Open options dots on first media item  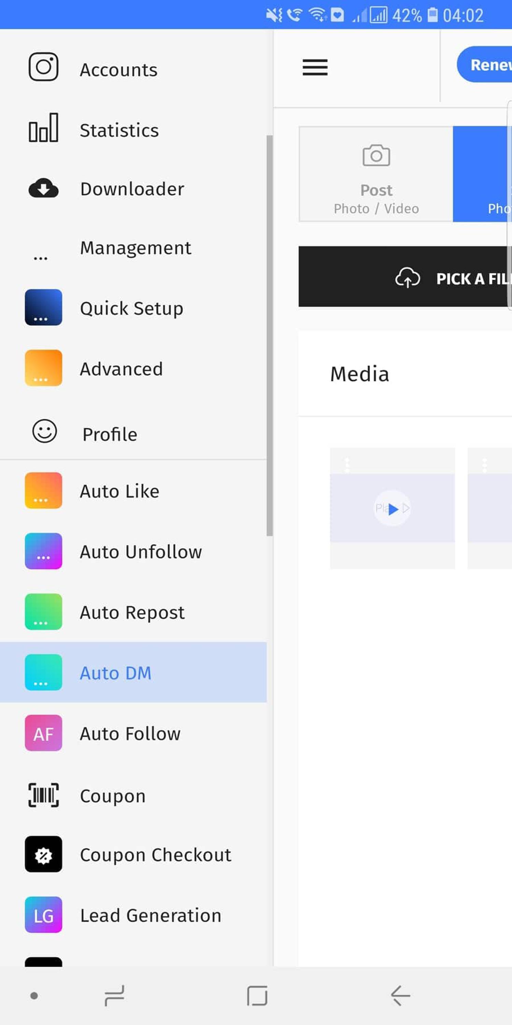click(x=347, y=465)
